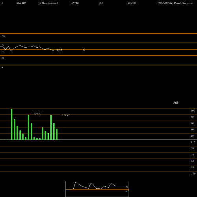Screen dimensions: 197x197
Task: Click MR axis label '60'
Action: (192, 123)
